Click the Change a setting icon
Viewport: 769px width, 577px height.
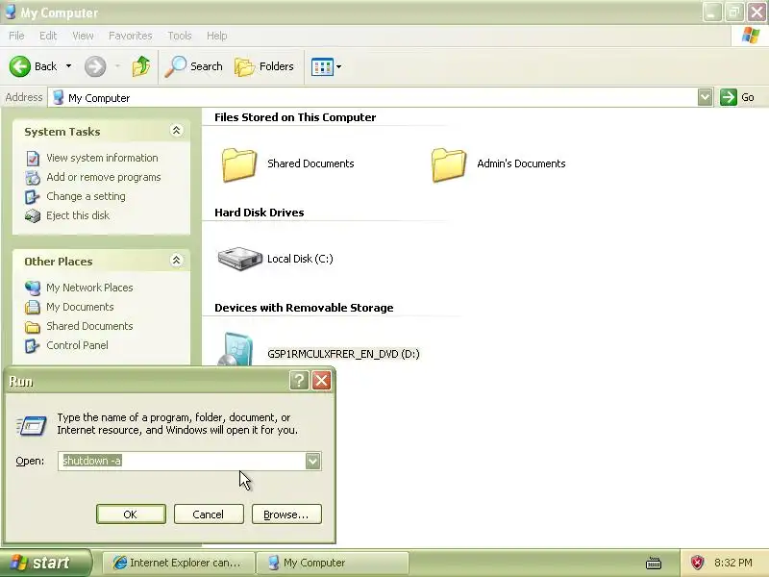[33, 196]
